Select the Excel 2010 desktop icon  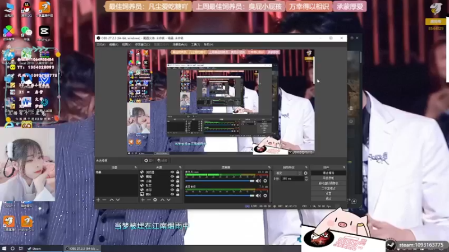[x=26, y=57]
